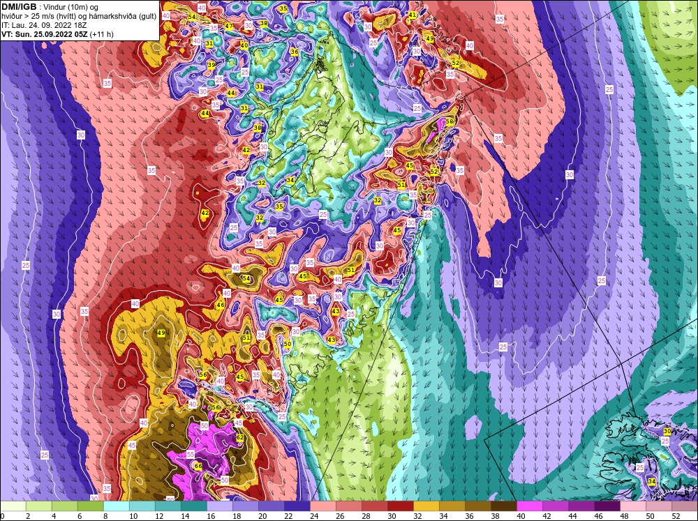The image size is (698, 521).
Task: Click the legend swatch between 6 and 8
Action: click(90, 506)
